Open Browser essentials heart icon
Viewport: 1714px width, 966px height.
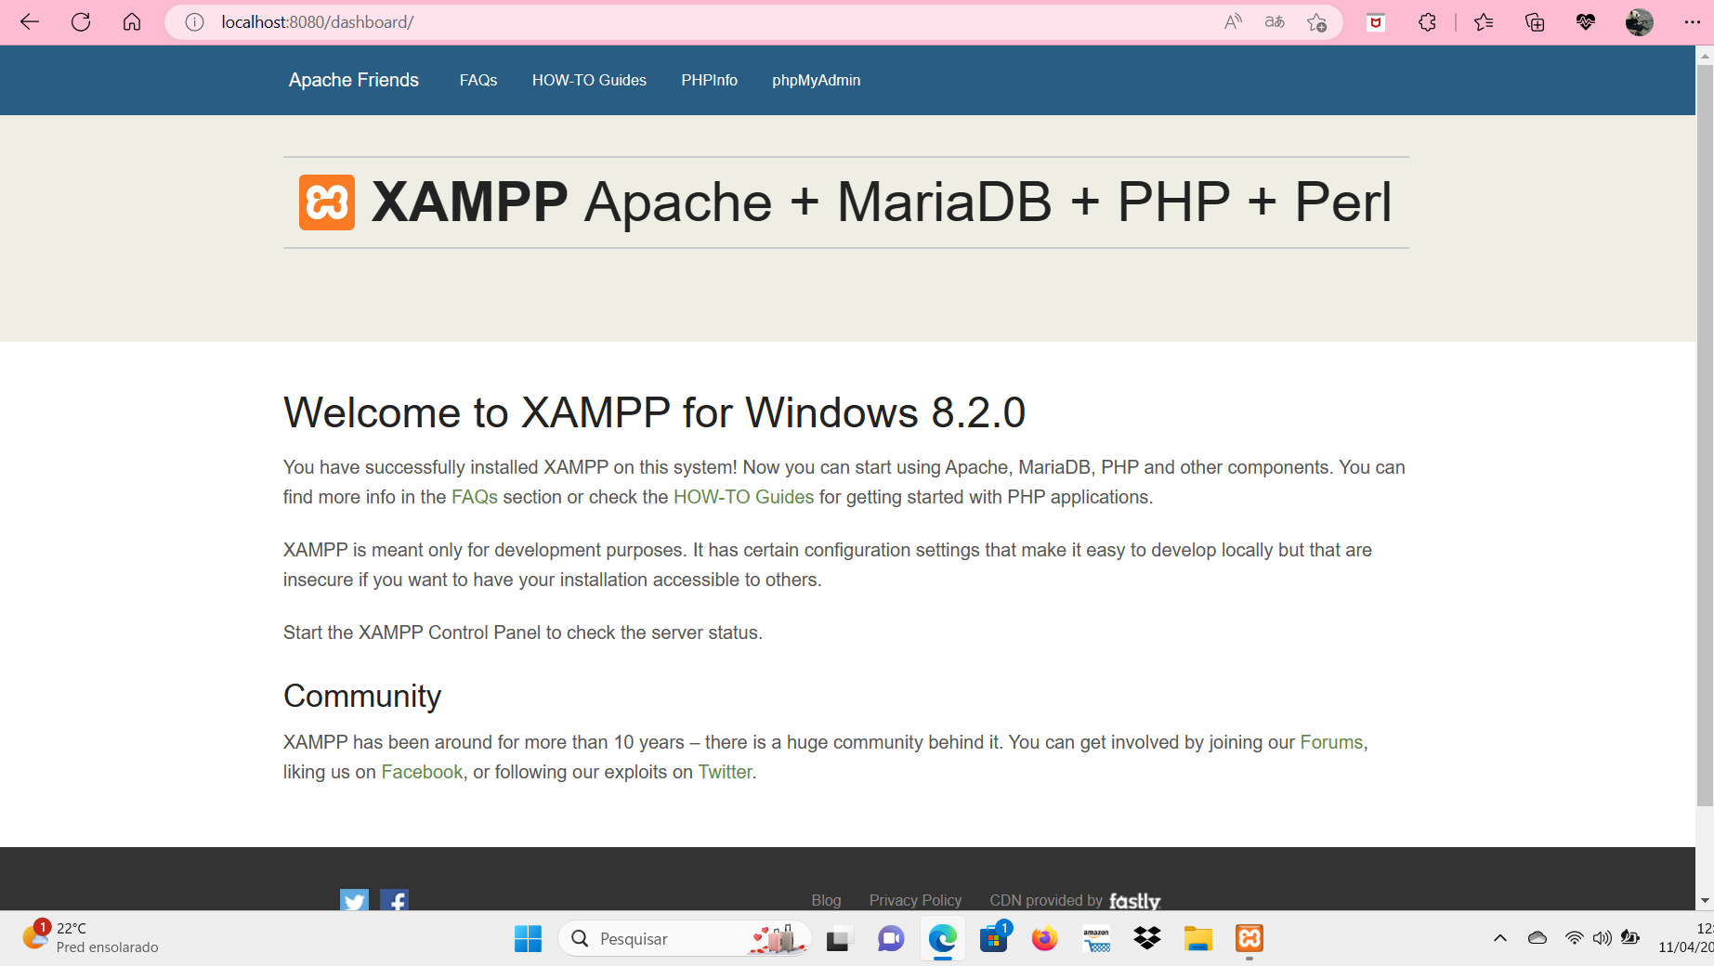coord(1586,22)
